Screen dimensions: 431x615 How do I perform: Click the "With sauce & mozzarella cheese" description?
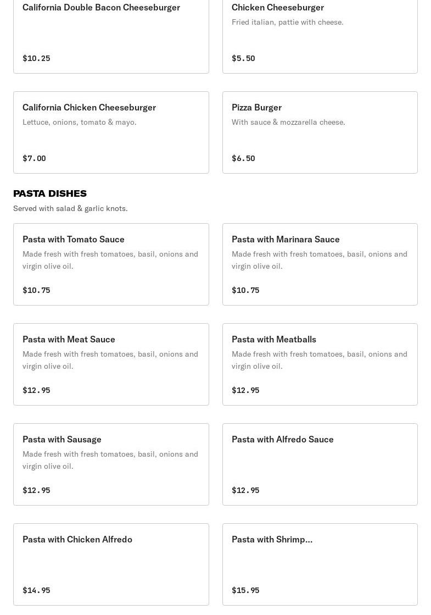click(x=288, y=122)
